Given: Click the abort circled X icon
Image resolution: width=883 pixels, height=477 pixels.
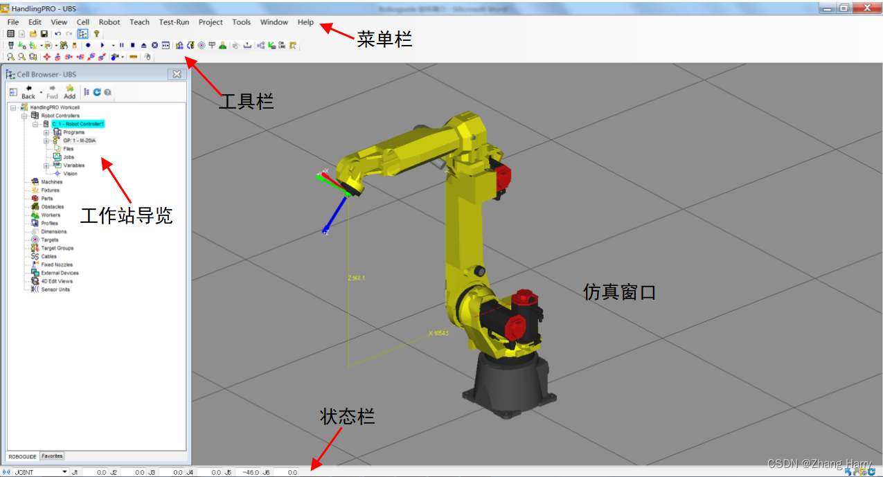Looking at the screenshot, I should pos(155,45).
